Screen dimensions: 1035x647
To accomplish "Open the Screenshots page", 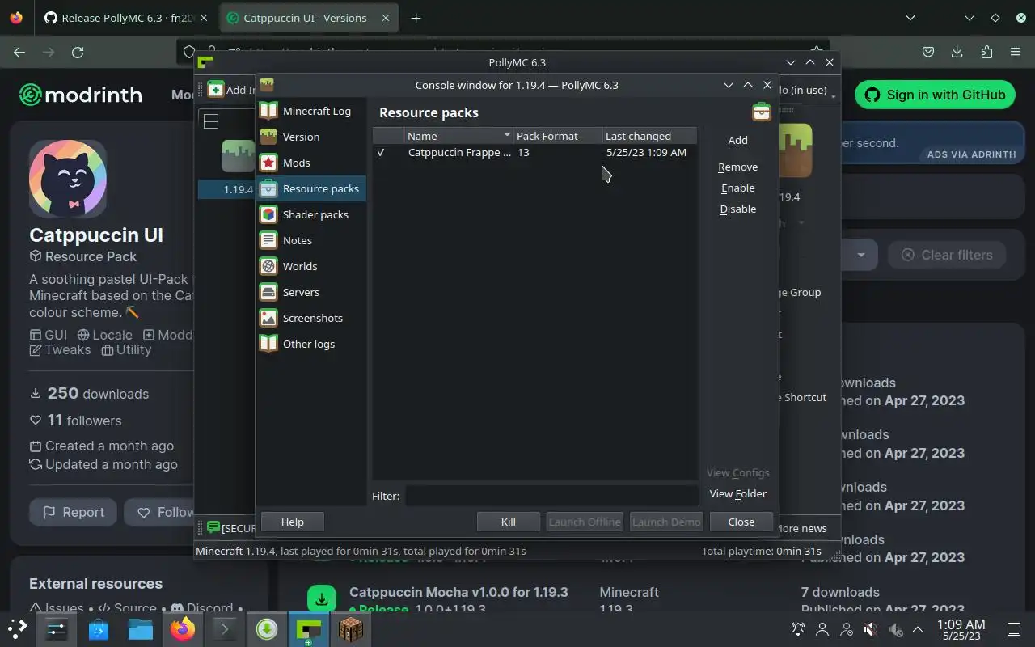I will click(x=311, y=318).
